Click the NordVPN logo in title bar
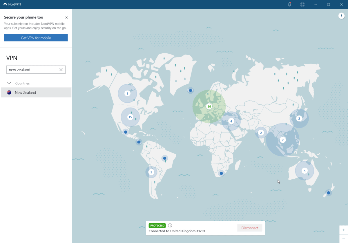 [5, 4]
